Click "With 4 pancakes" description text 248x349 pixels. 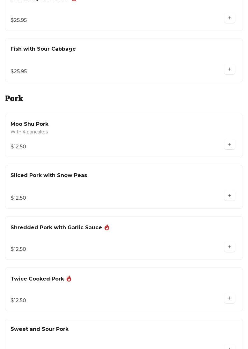tap(29, 132)
